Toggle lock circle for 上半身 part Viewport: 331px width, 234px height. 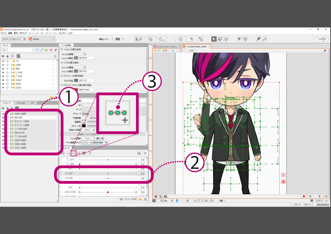tap(7, 73)
